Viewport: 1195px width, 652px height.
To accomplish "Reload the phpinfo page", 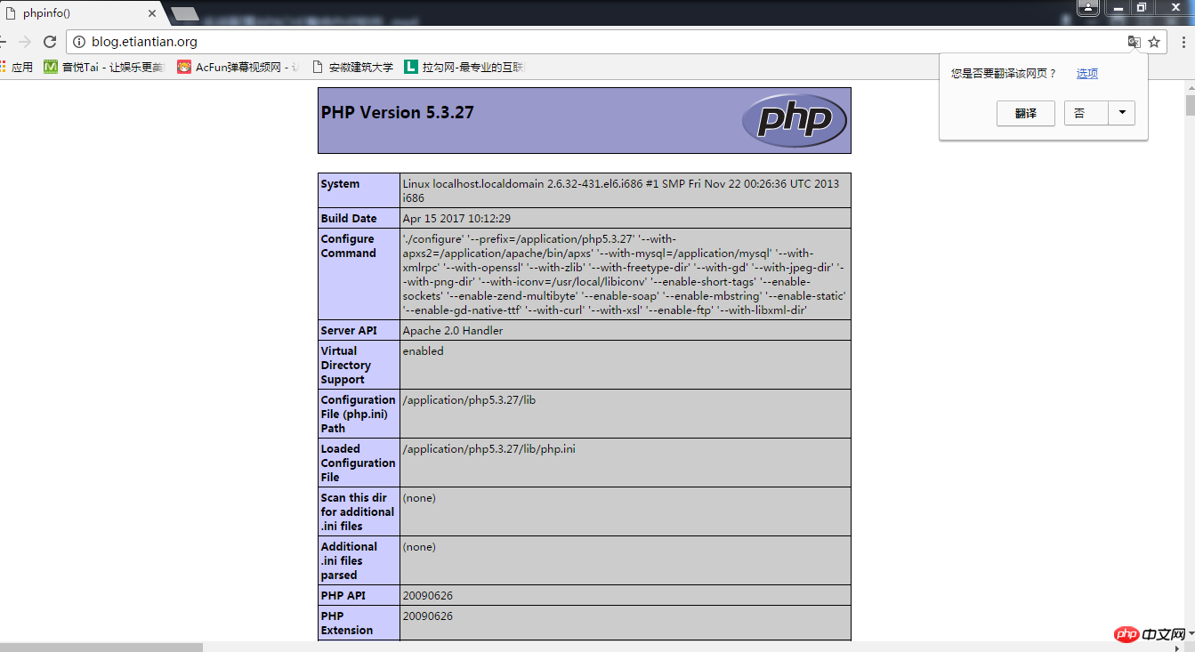I will pos(49,41).
